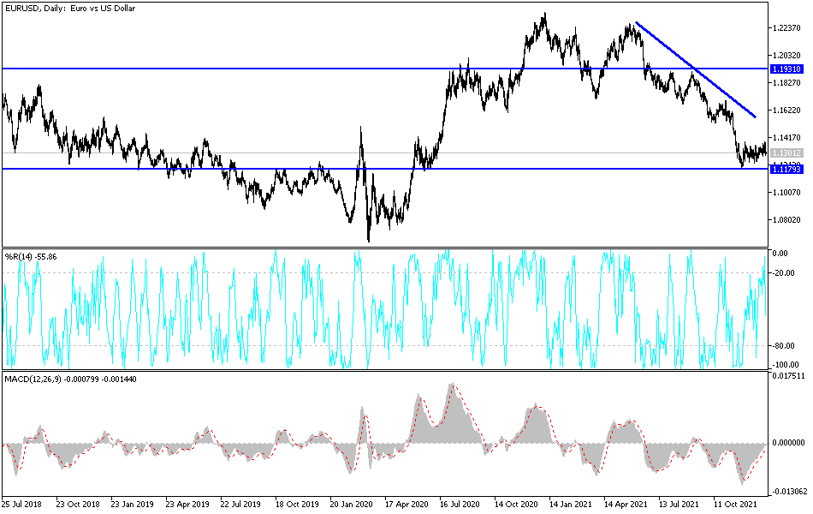This screenshot has height=514, width=813.
Task: Click the 11 Oct 2021 date label
Action: [735, 504]
